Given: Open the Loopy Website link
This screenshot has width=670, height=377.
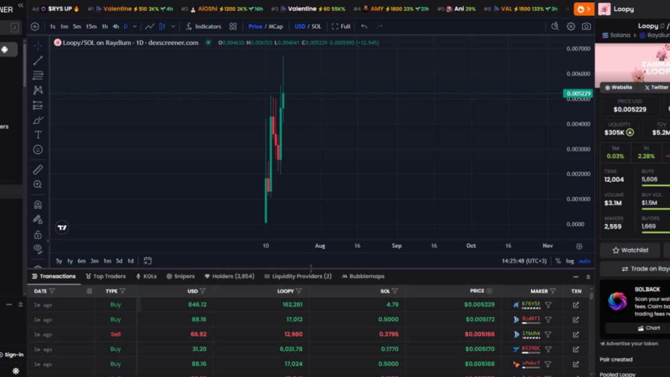Looking at the screenshot, I should [619, 87].
